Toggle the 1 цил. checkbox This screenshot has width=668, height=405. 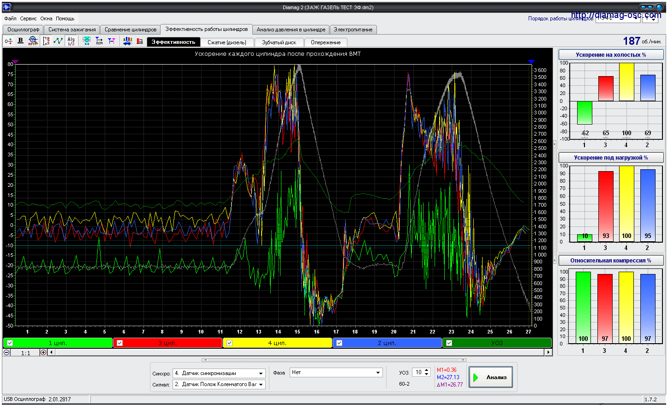[10, 343]
